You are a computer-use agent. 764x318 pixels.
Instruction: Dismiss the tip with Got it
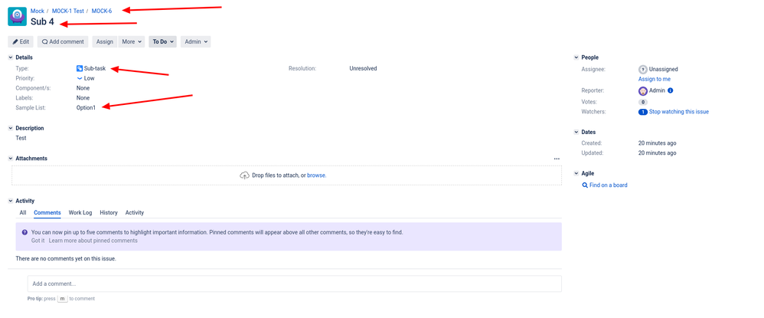38,241
